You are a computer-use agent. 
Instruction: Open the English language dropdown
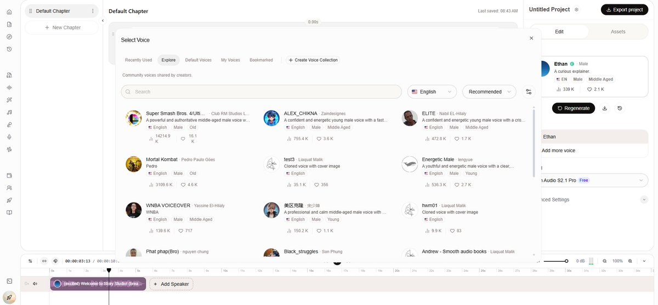pyautogui.click(x=432, y=92)
